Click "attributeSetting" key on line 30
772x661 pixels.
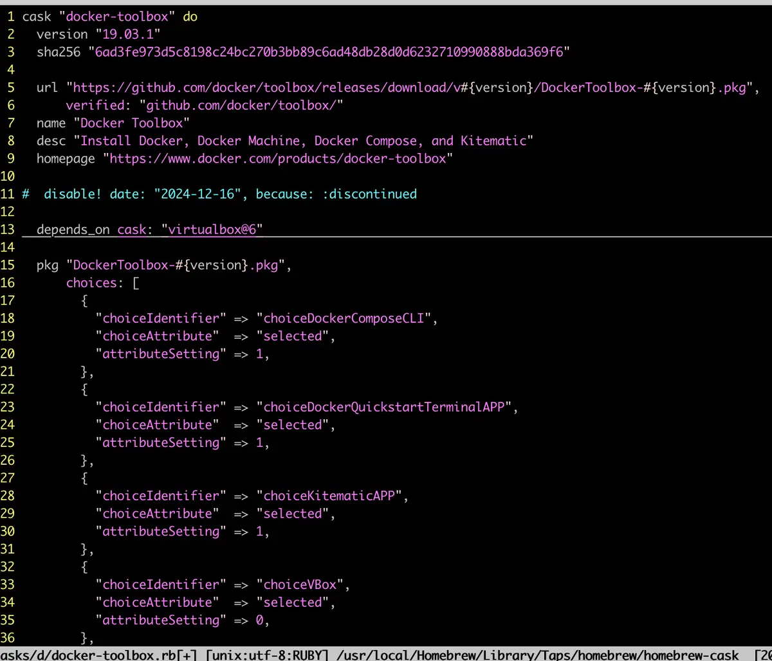(161, 531)
